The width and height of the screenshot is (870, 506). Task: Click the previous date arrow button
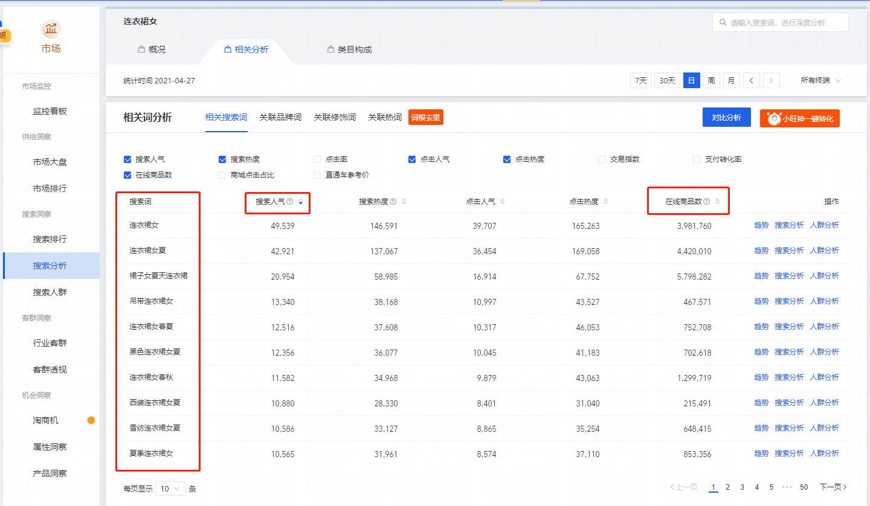(x=752, y=80)
